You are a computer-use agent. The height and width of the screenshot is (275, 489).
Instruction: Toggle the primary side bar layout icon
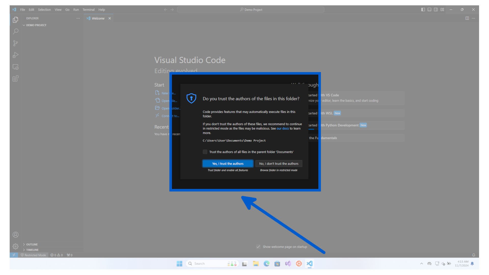pos(423,9)
